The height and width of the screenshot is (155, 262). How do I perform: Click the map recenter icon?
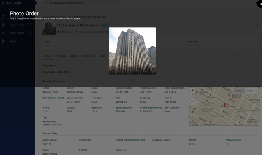coord(193,102)
